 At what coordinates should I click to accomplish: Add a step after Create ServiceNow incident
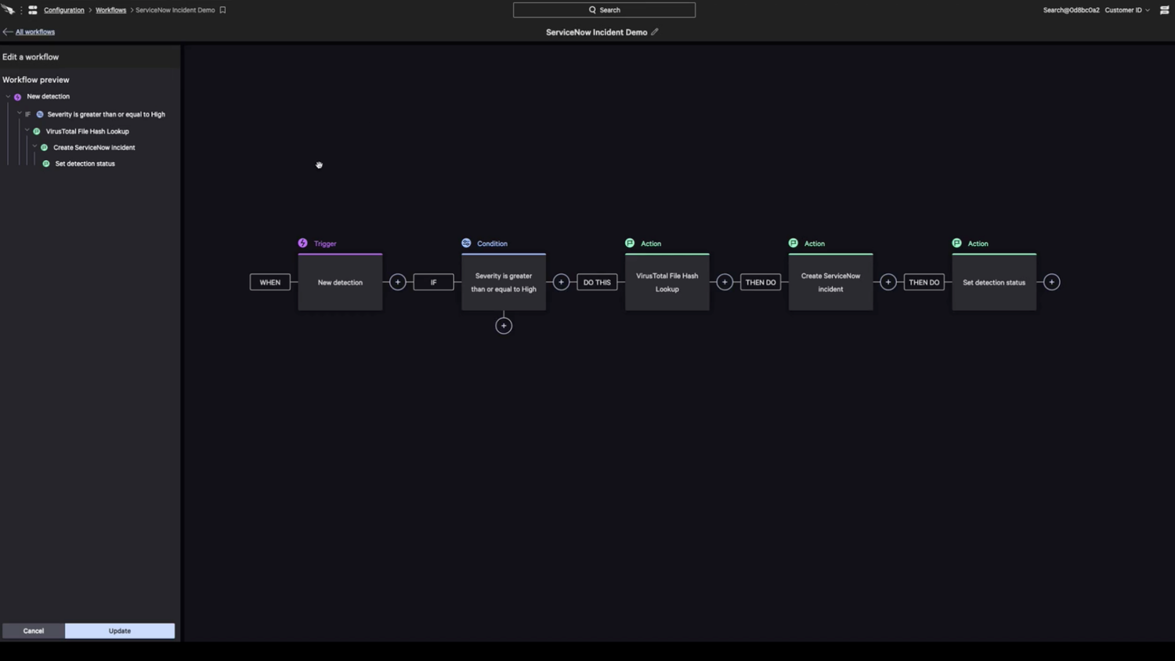888,282
